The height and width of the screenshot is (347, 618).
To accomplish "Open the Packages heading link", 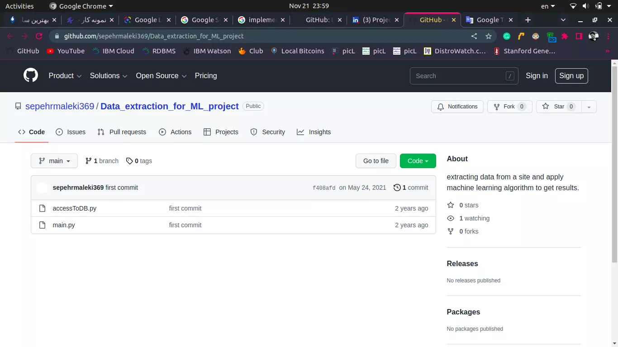I will coord(463,312).
